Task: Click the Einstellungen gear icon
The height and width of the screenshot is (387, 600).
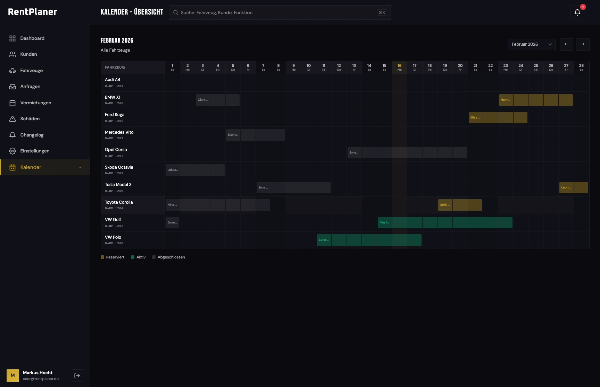Action: [x=12, y=151]
